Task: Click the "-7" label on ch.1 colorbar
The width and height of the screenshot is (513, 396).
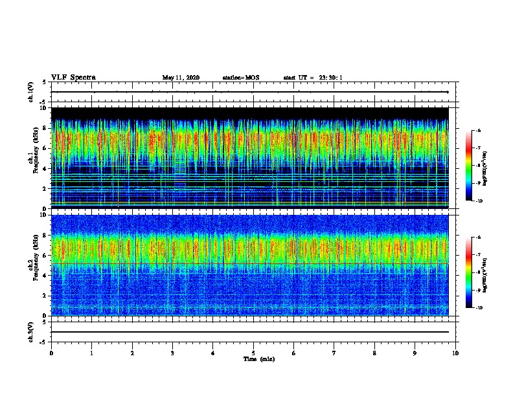Action: tap(478, 148)
